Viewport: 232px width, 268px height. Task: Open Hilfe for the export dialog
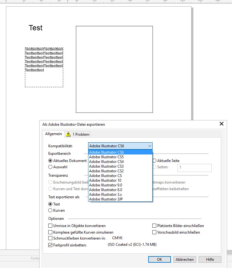[x=210, y=260]
